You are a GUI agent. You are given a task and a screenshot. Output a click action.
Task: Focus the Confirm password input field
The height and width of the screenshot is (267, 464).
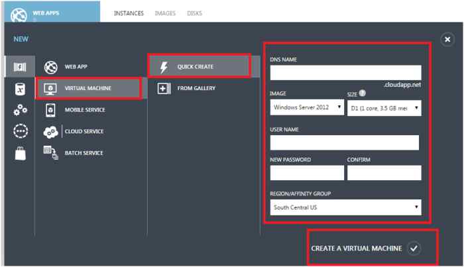pyautogui.click(x=384, y=173)
